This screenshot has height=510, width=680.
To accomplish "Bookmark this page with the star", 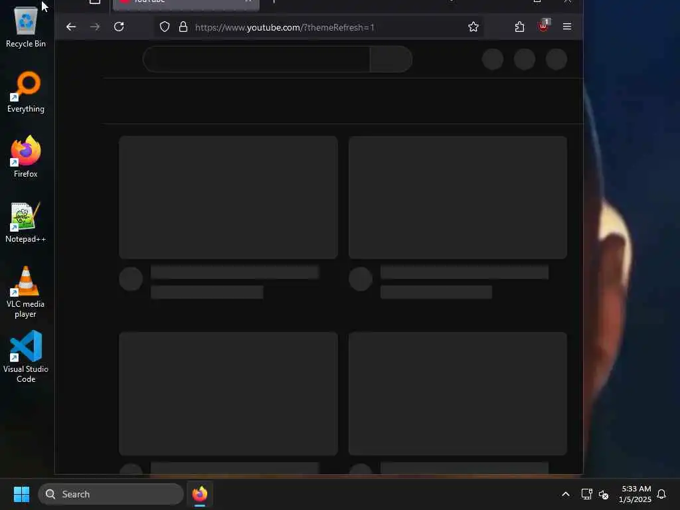I will click(473, 27).
